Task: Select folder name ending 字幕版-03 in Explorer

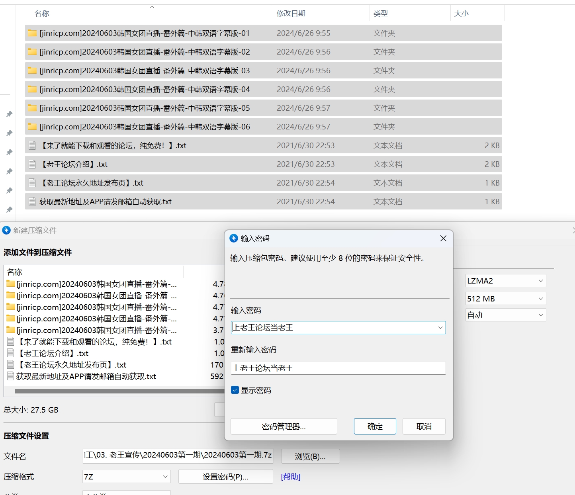Action: pos(145,70)
